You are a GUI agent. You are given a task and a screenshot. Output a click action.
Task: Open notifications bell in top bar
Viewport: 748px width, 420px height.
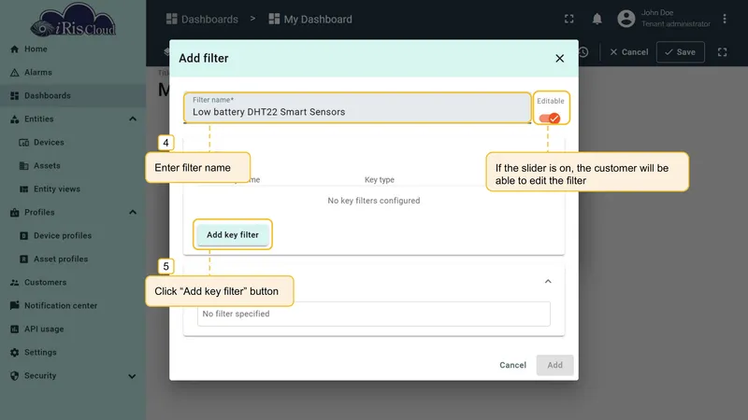(x=597, y=19)
